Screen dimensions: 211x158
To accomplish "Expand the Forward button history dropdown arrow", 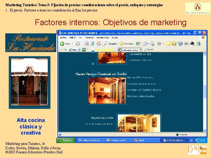I will point(82,44).
